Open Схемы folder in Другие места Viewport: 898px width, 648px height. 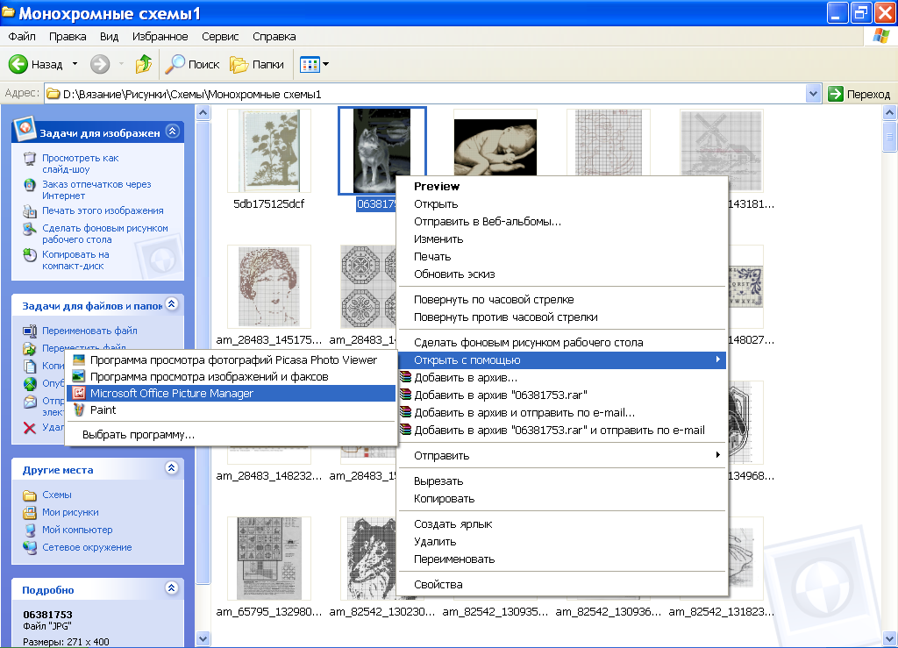coord(57,495)
